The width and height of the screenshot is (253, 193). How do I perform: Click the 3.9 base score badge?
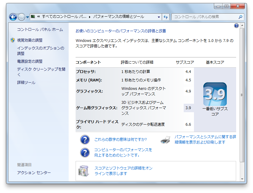(215, 94)
